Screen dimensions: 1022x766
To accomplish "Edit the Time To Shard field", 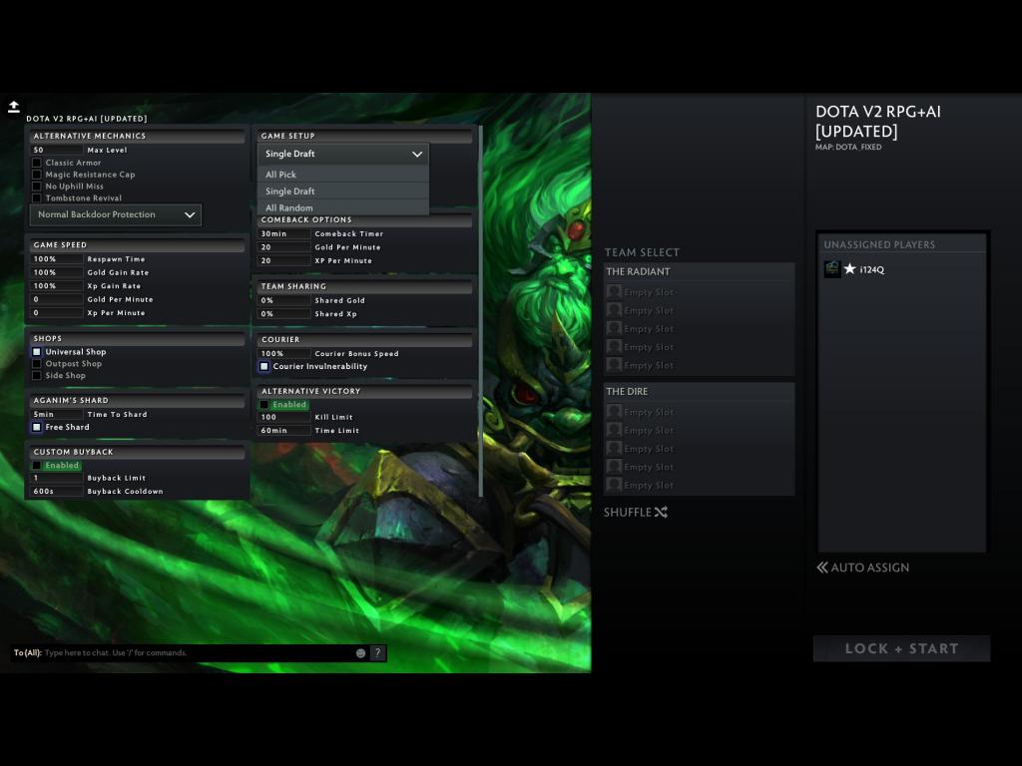I will pos(56,414).
